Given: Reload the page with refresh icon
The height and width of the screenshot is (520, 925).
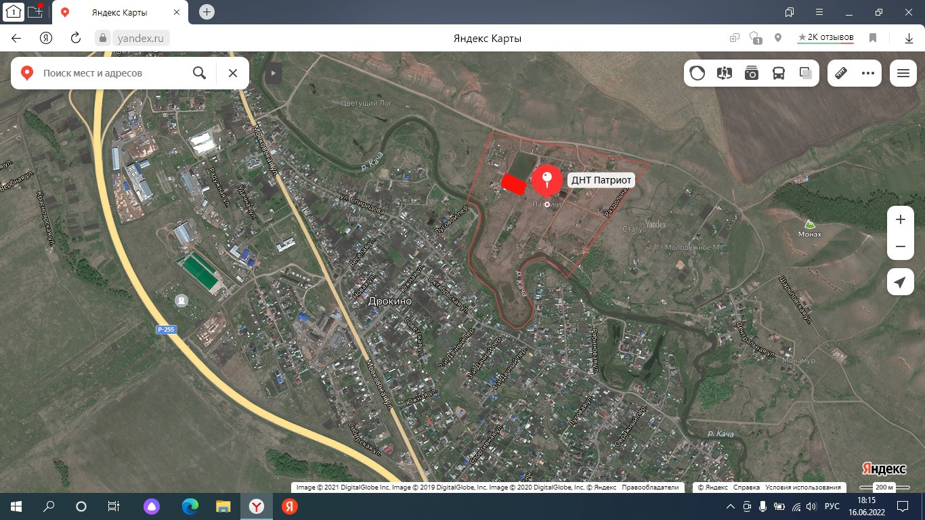Looking at the screenshot, I should pyautogui.click(x=76, y=39).
